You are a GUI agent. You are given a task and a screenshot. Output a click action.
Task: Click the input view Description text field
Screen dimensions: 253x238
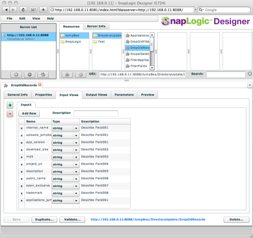pyautogui.click(x=96, y=113)
